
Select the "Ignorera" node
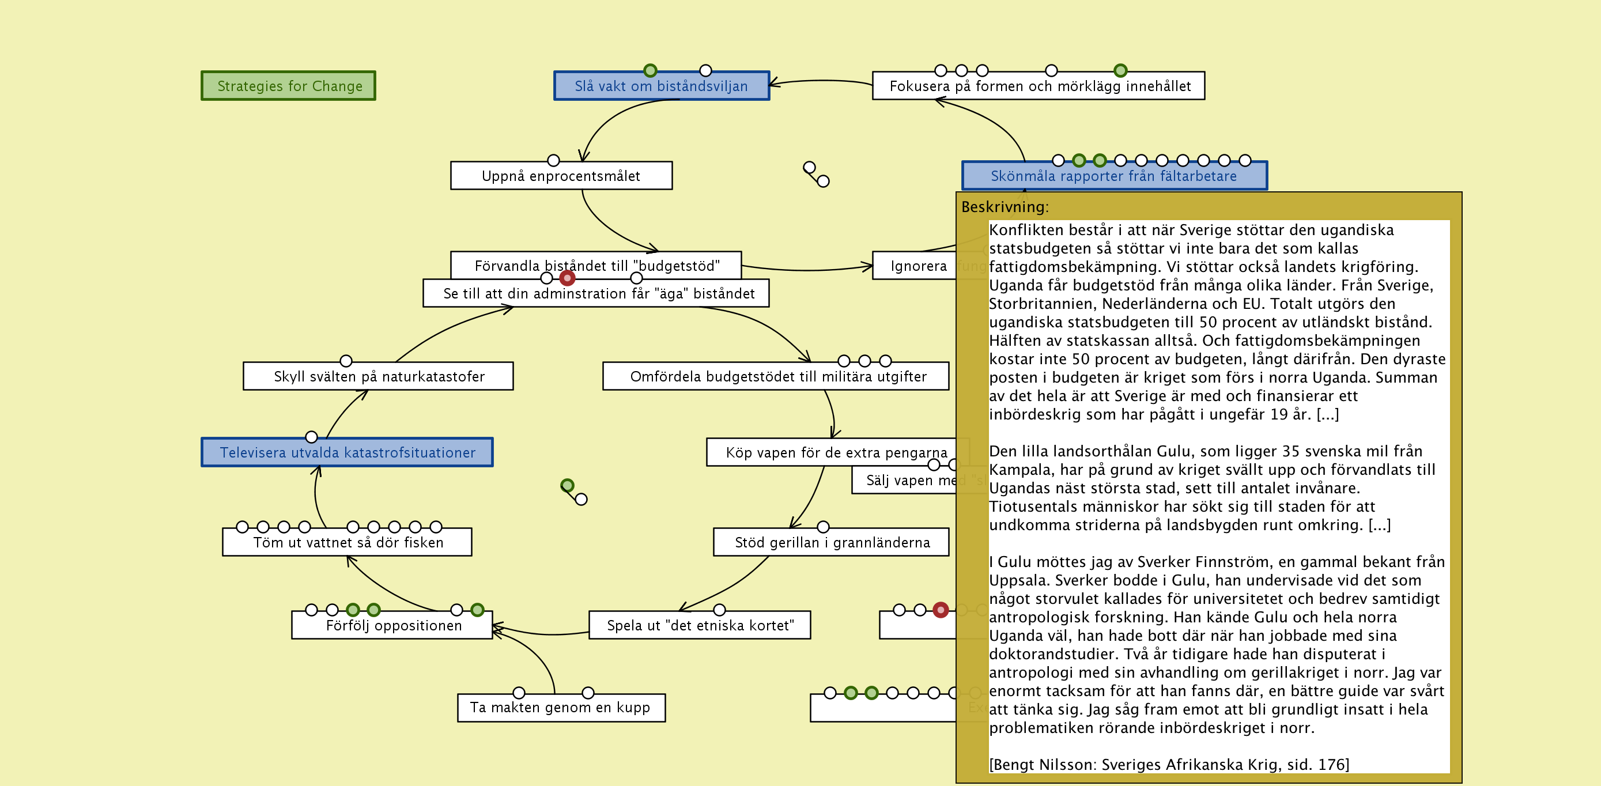pyautogui.click(x=917, y=266)
